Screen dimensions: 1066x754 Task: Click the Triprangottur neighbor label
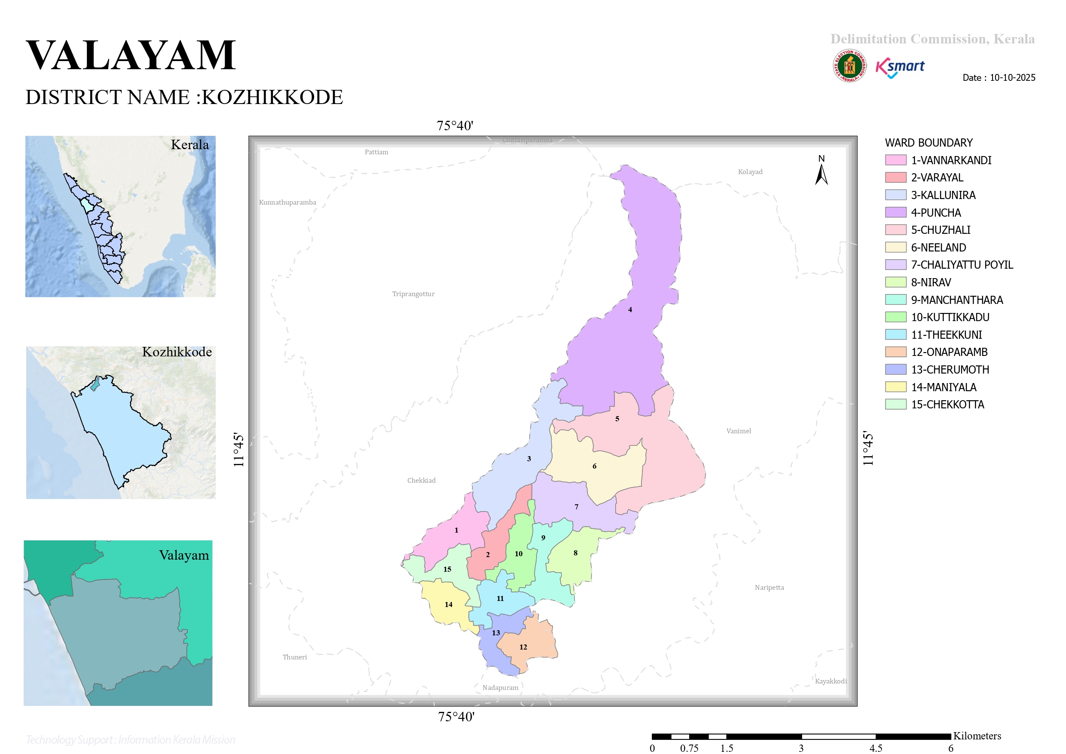(x=413, y=294)
